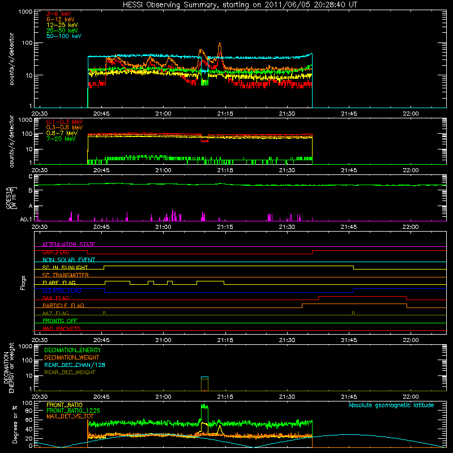Click the cyan decimation pulse near 21:10

(204, 377)
